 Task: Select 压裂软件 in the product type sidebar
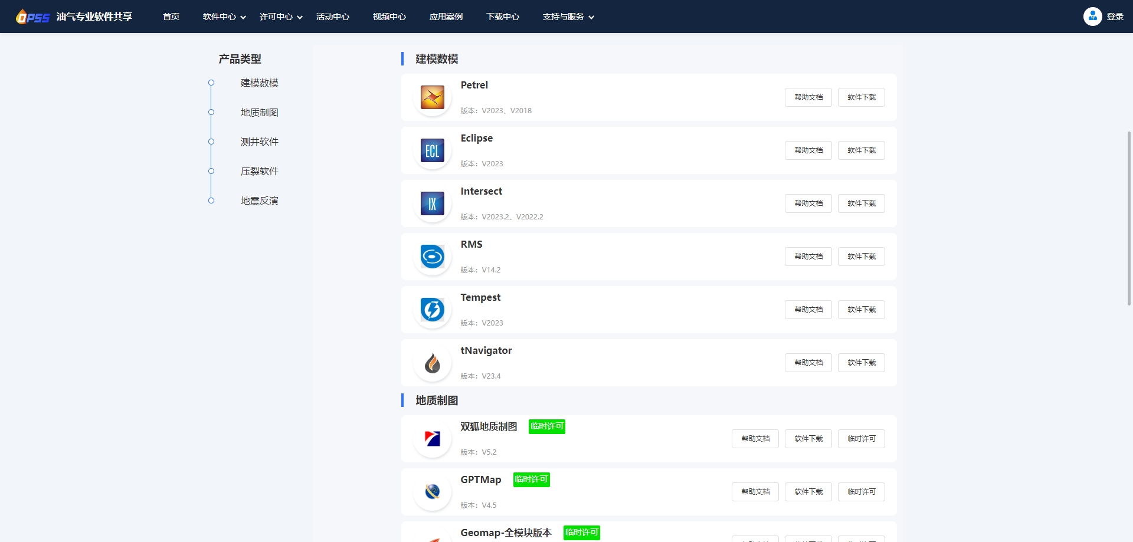pyautogui.click(x=259, y=172)
